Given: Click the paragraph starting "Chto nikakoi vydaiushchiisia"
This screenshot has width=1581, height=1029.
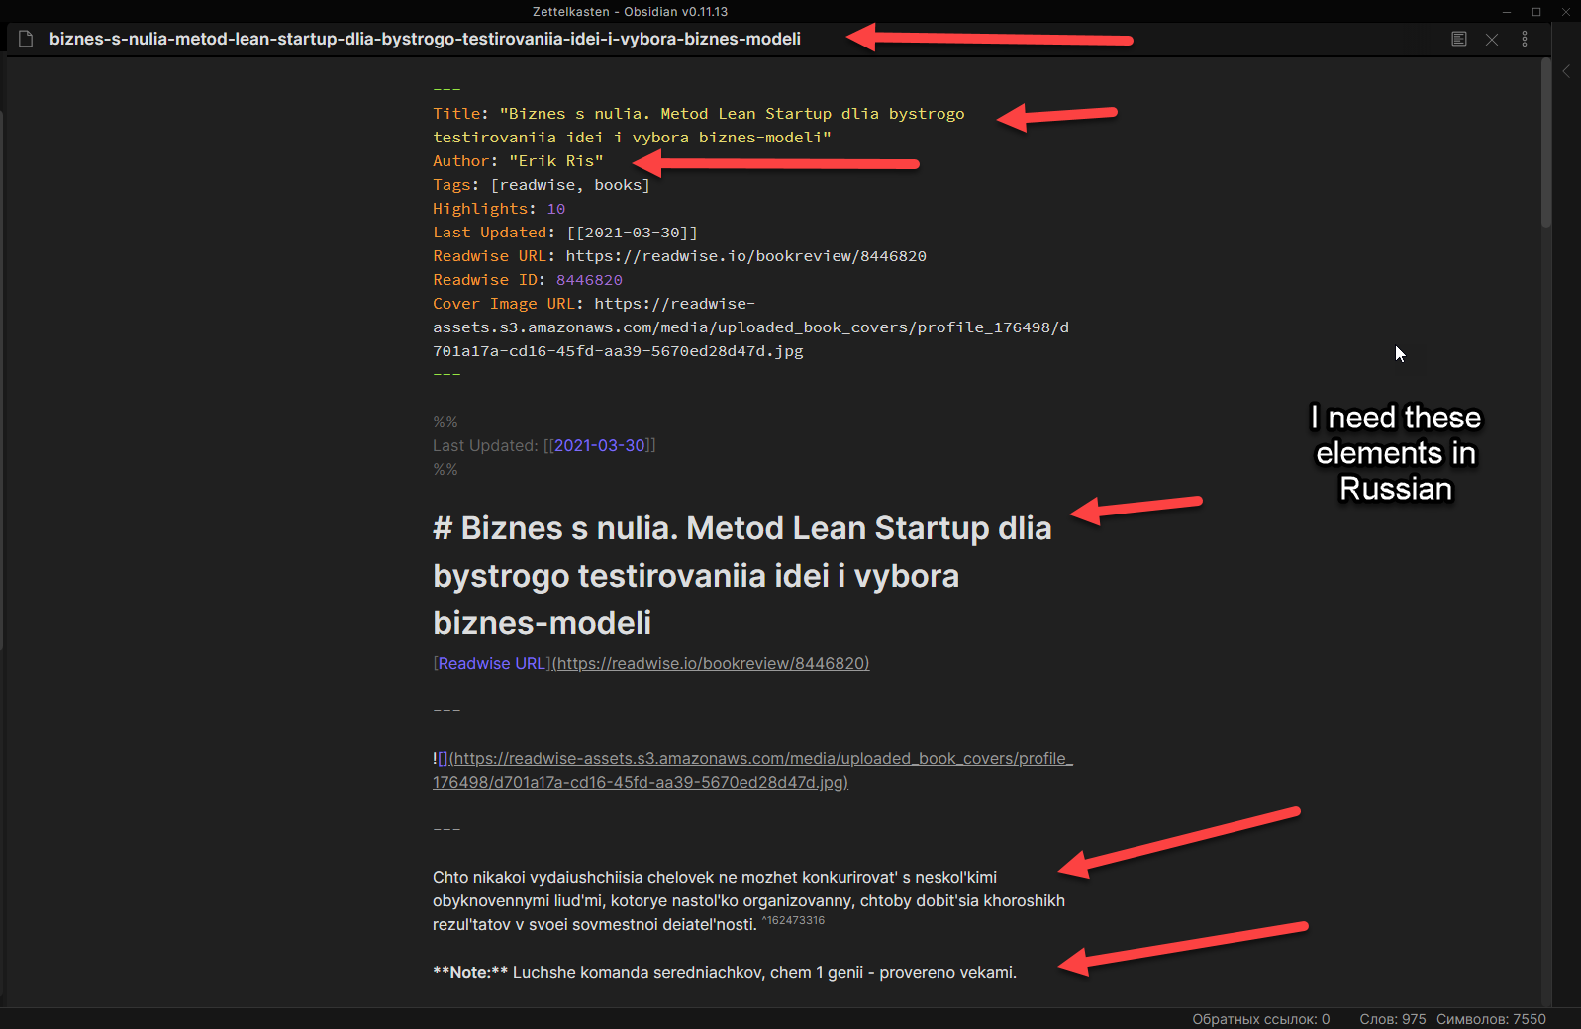Looking at the screenshot, I should [749, 900].
